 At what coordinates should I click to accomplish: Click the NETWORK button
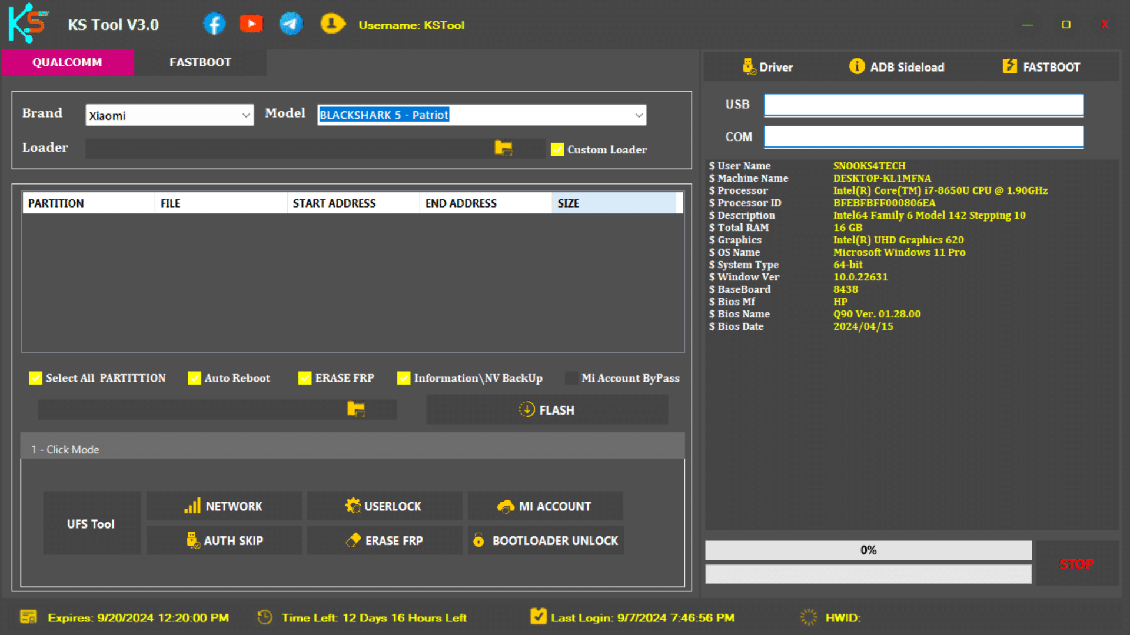pos(224,506)
